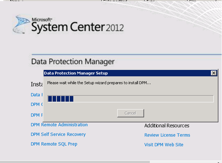The image size is (222, 163).
Task: Click the 'Data Protection Manager' heading
Action: tap(73, 62)
